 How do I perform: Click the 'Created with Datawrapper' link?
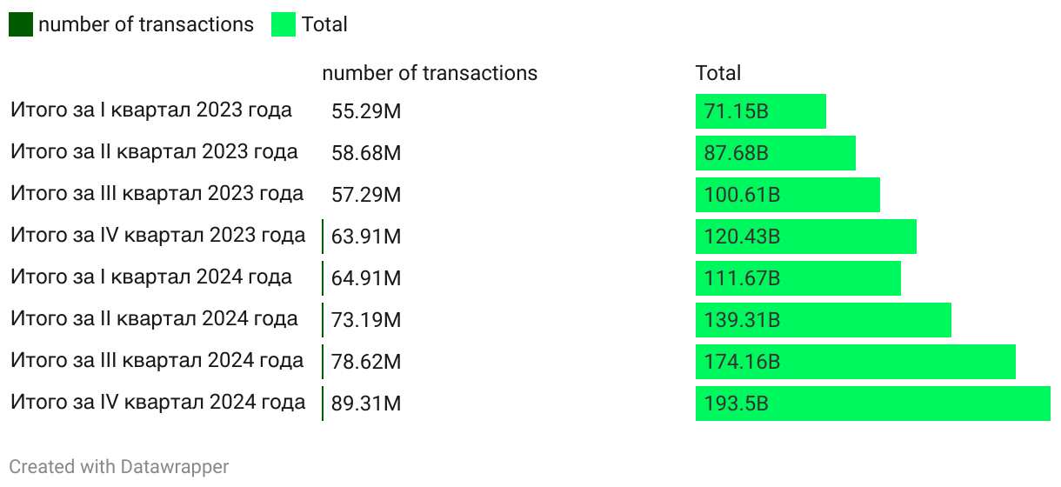point(119,467)
